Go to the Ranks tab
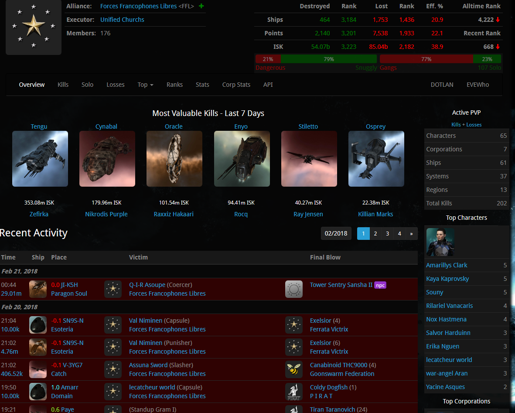The image size is (515, 413). [174, 85]
